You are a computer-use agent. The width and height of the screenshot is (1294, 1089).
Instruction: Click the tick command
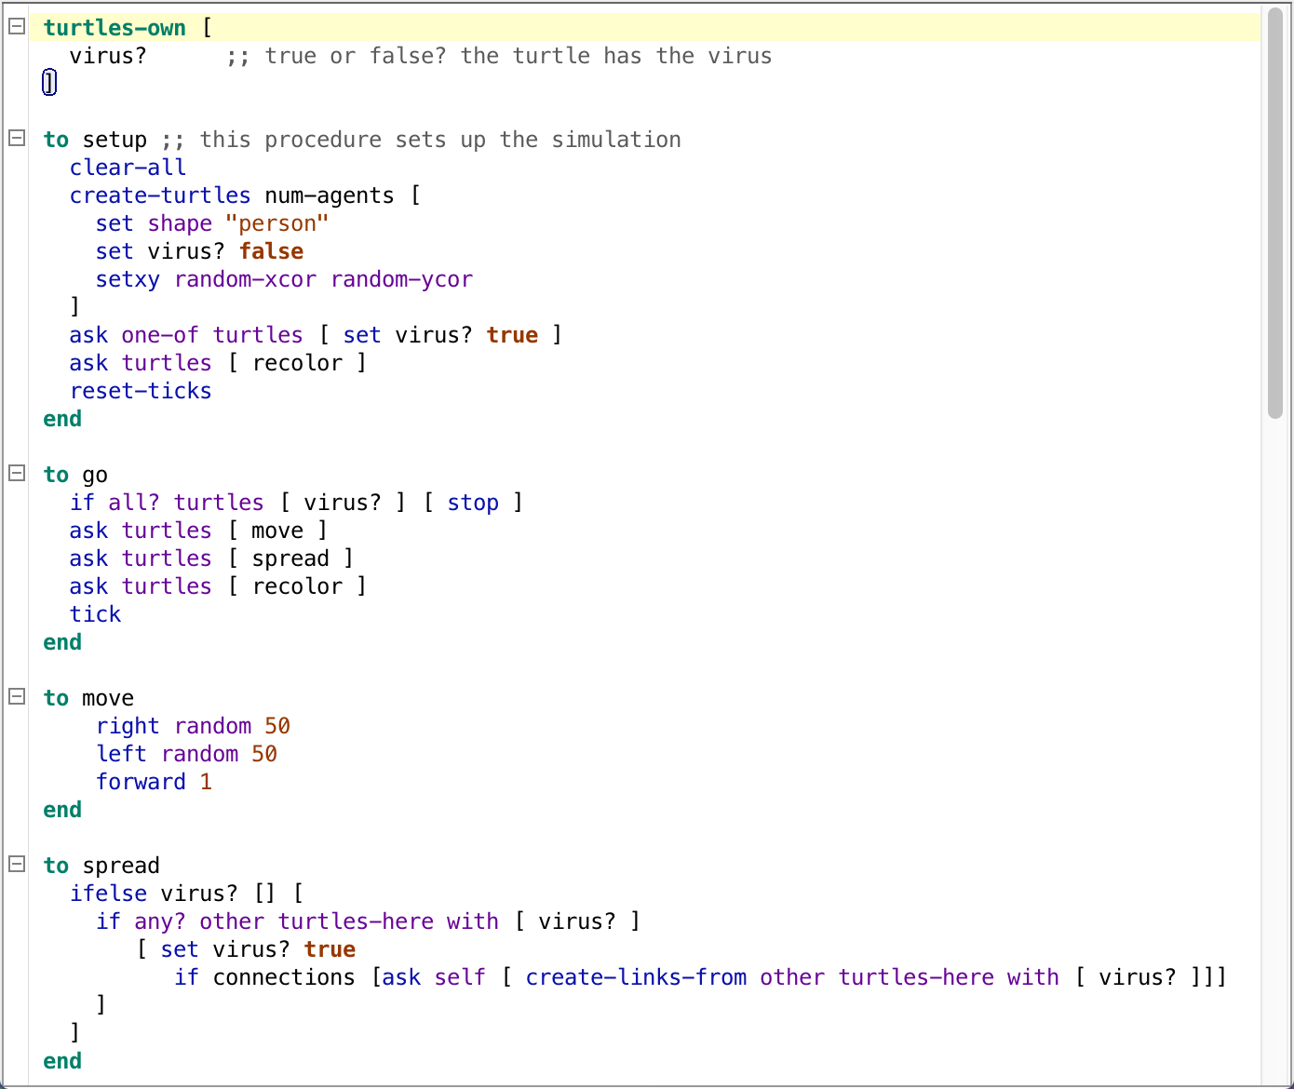click(95, 613)
